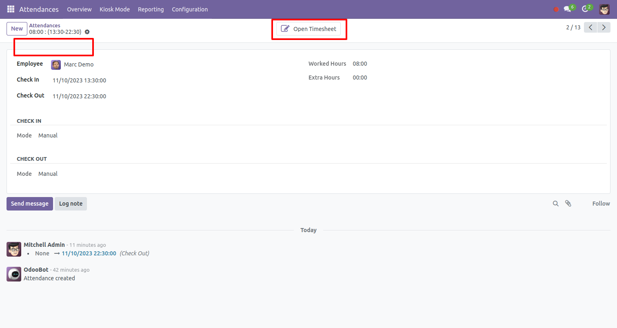Viewport: 617px width, 328px height.
Task: Click the Follow button
Action: coord(601,204)
